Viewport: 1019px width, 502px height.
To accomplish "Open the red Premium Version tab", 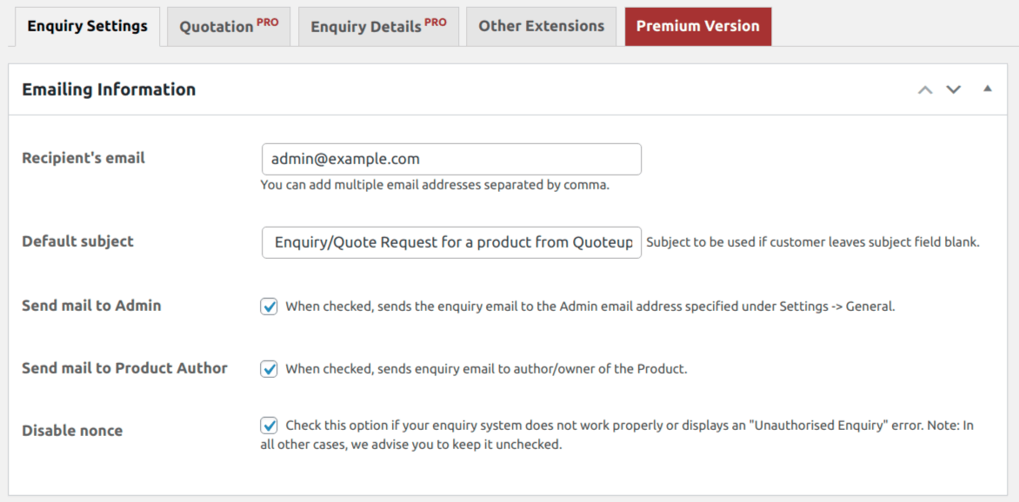I will pos(697,26).
